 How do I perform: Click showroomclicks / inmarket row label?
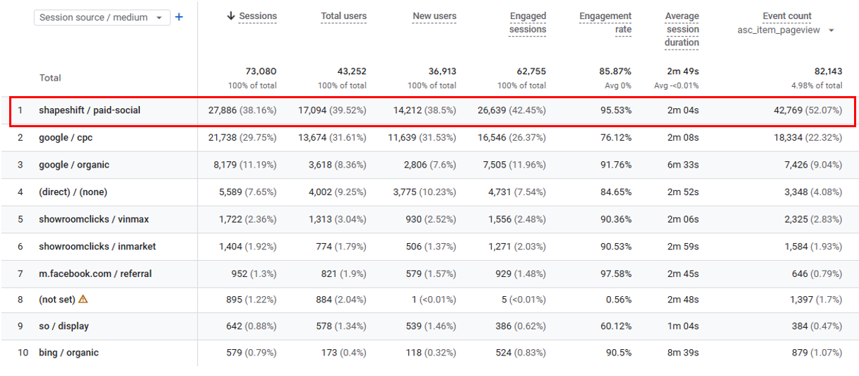coord(97,246)
